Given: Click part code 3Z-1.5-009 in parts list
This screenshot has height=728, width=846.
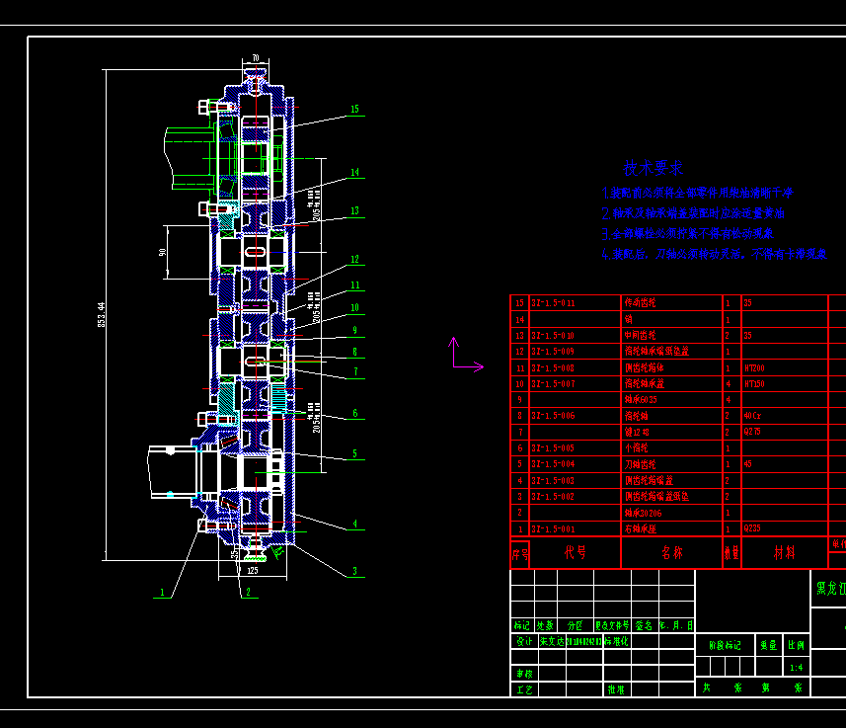Looking at the screenshot, I should coord(553,352).
